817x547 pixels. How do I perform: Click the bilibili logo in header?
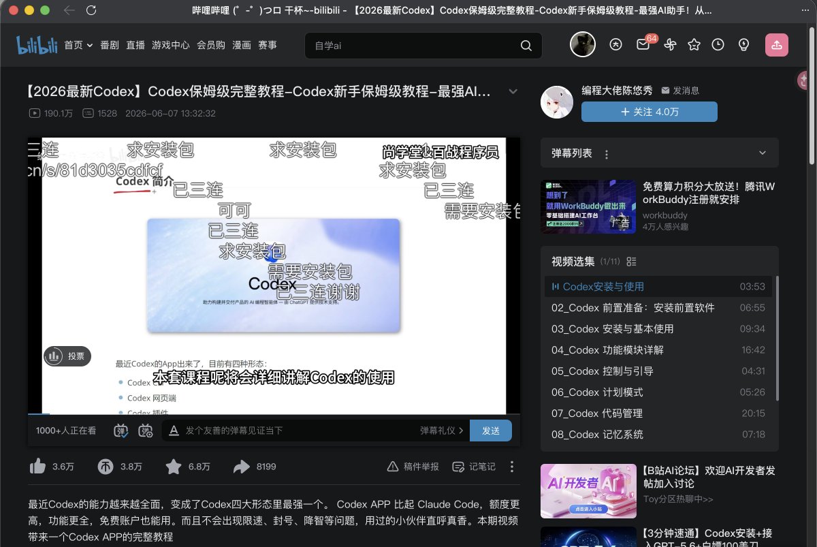[x=37, y=45]
